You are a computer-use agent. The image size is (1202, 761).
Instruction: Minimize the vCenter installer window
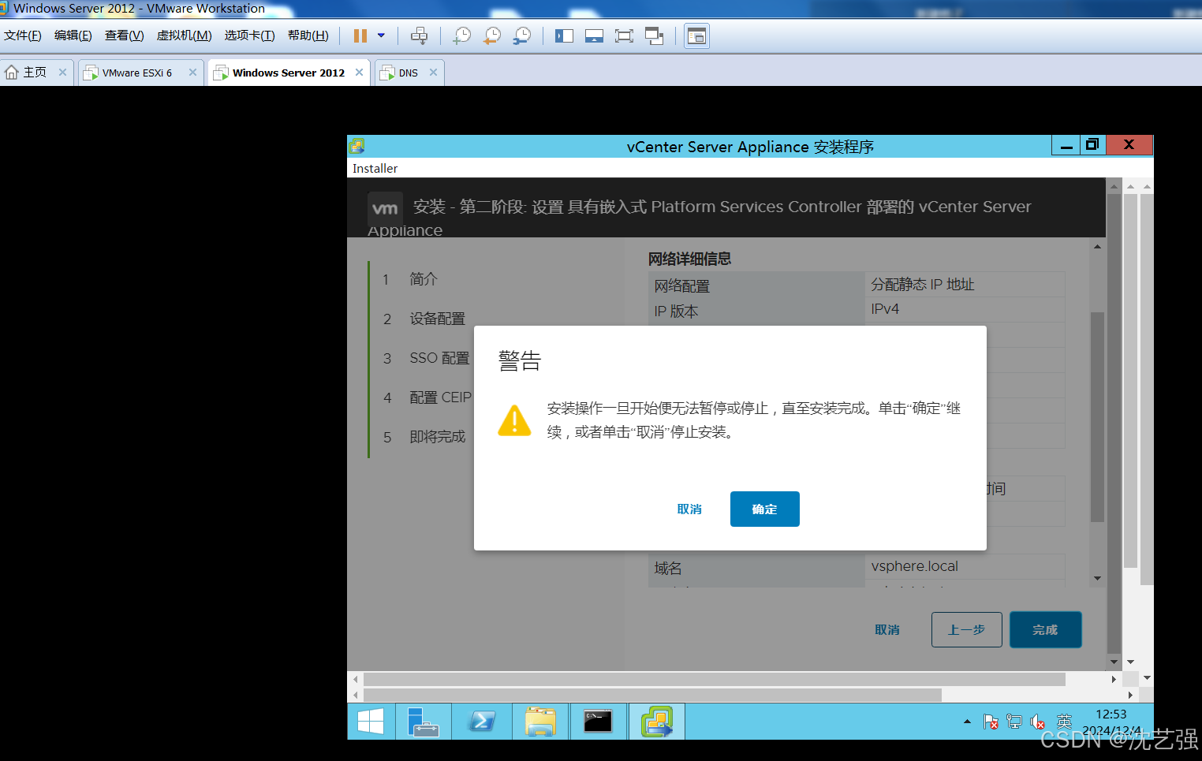coord(1066,145)
